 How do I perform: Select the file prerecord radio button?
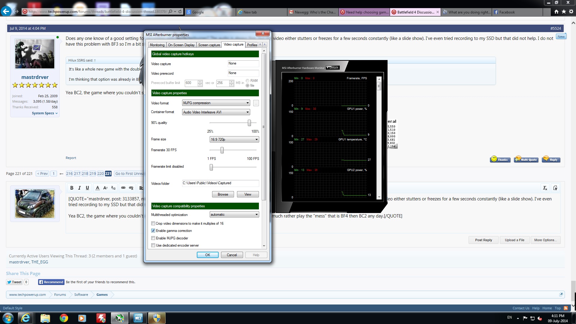click(x=247, y=85)
